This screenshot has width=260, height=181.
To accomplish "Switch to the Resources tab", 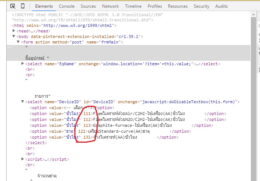I will (x=178, y=6).
